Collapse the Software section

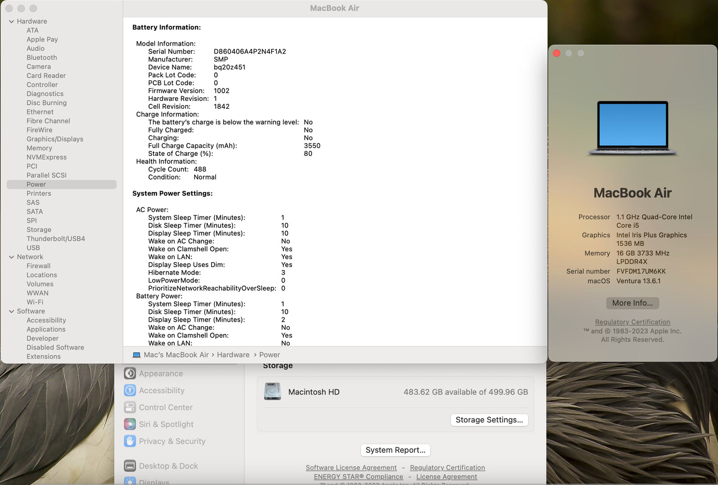pos(11,311)
